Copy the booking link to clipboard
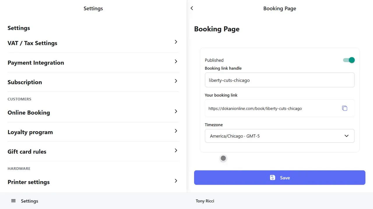The height and width of the screenshot is (209, 373). pos(344,108)
